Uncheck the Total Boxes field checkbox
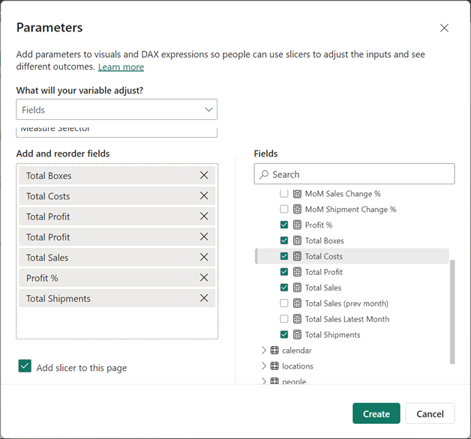The width and height of the screenshot is (471, 439). tap(283, 240)
